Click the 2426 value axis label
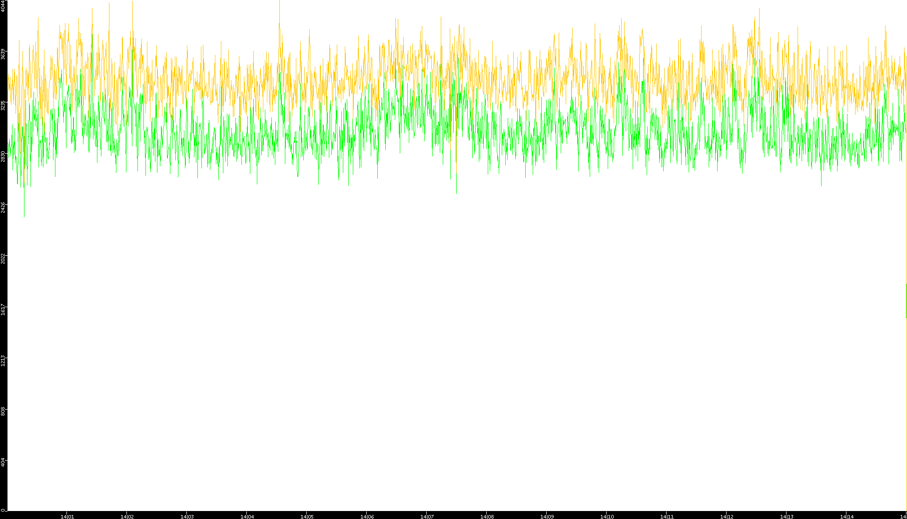Viewport: 907px width, 519px height. 3,207
